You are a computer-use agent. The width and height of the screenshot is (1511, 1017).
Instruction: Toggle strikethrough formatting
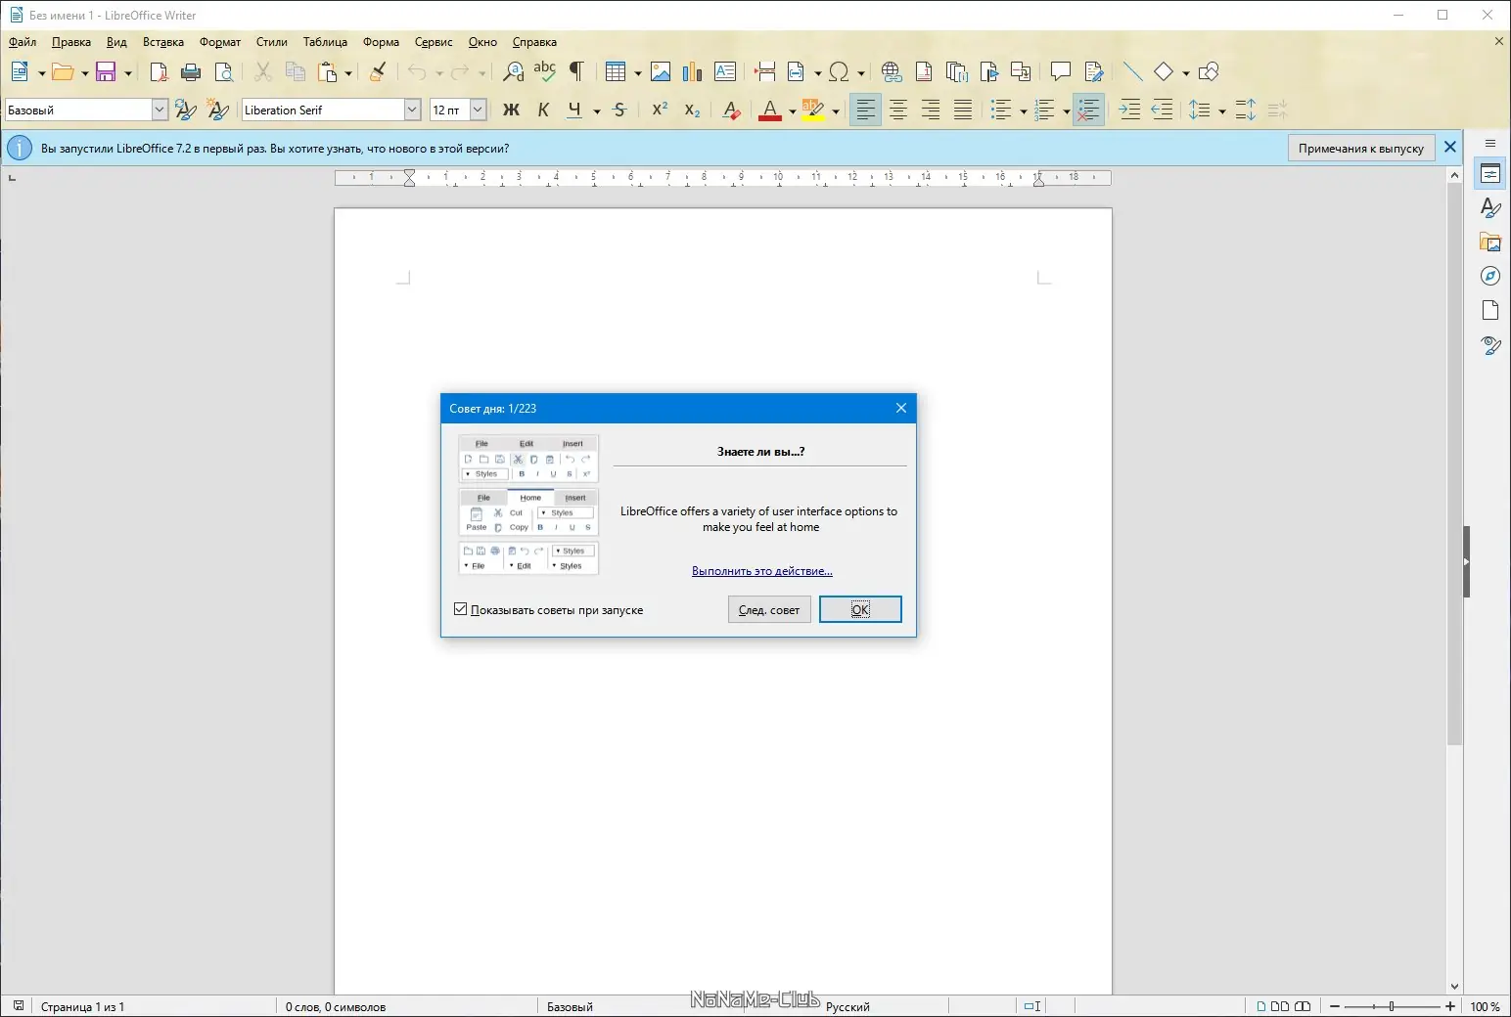point(619,111)
